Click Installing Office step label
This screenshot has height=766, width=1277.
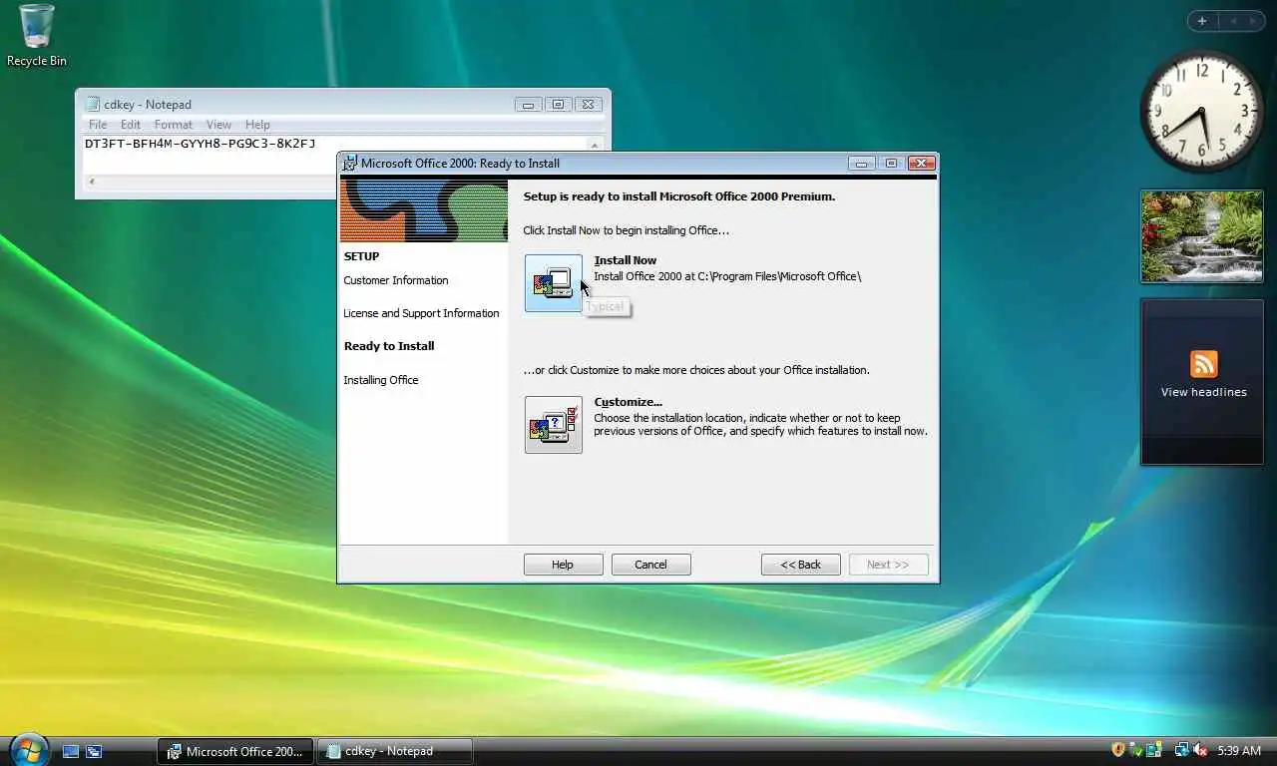381,380
